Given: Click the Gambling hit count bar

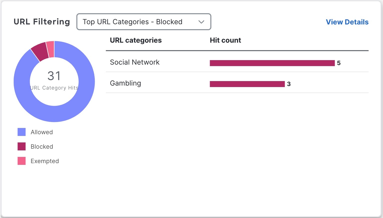Looking at the screenshot, I should click(x=247, y=84).
